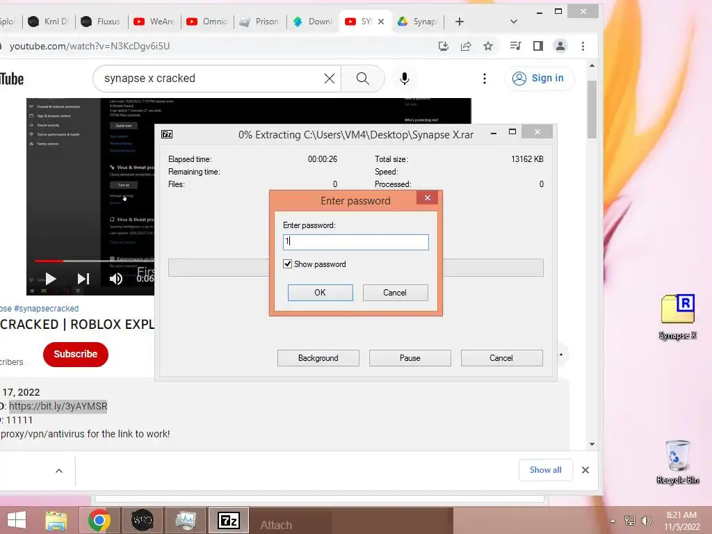Switch to the Downl tab
The width and height of the screenshot is (712, 534).
[314, 22]
